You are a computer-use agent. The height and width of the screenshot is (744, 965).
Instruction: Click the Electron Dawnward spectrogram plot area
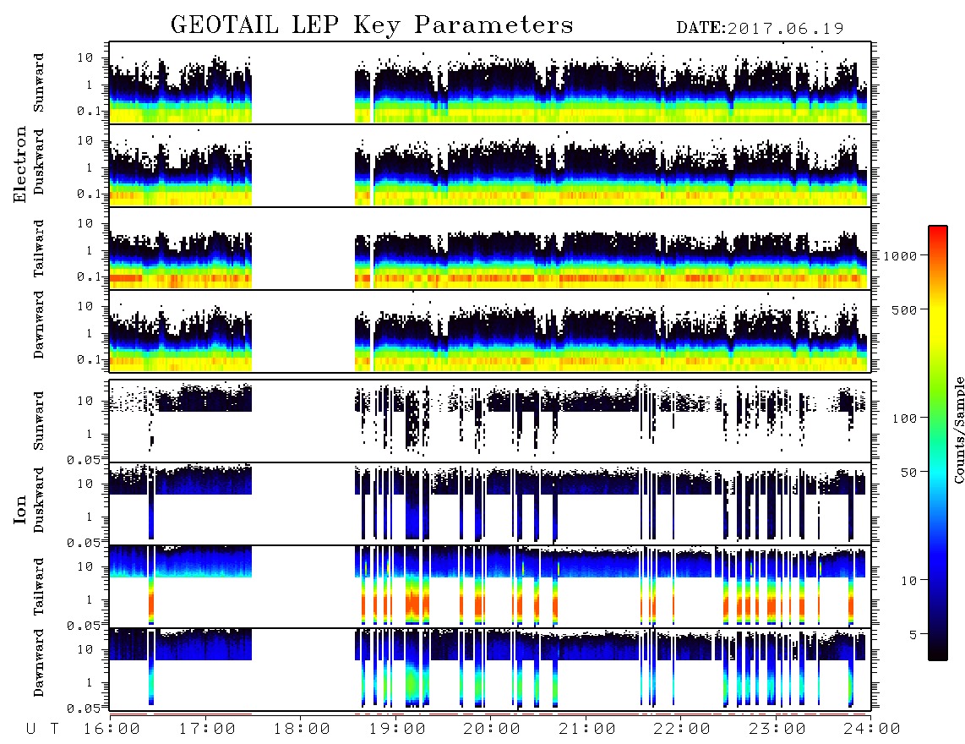[x=490, y=331]
